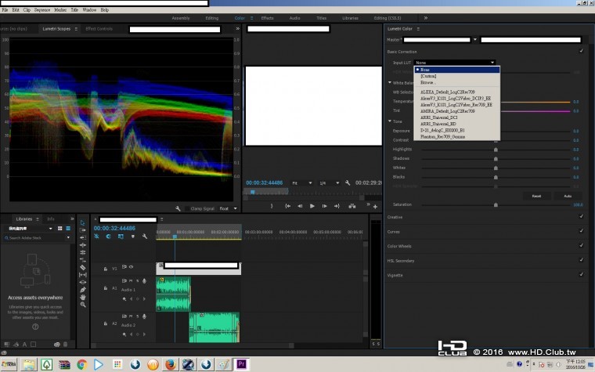The width and height of the screenshot is (595, 372).
Task: Choose ALEXA_Default_LogC2Rec709 from LUT list
Action: pyautogui.click(x=447, y=92)
